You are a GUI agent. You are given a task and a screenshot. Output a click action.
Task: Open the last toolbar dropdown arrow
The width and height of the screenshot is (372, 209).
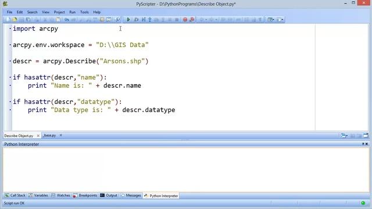click(x=282, y=20)
